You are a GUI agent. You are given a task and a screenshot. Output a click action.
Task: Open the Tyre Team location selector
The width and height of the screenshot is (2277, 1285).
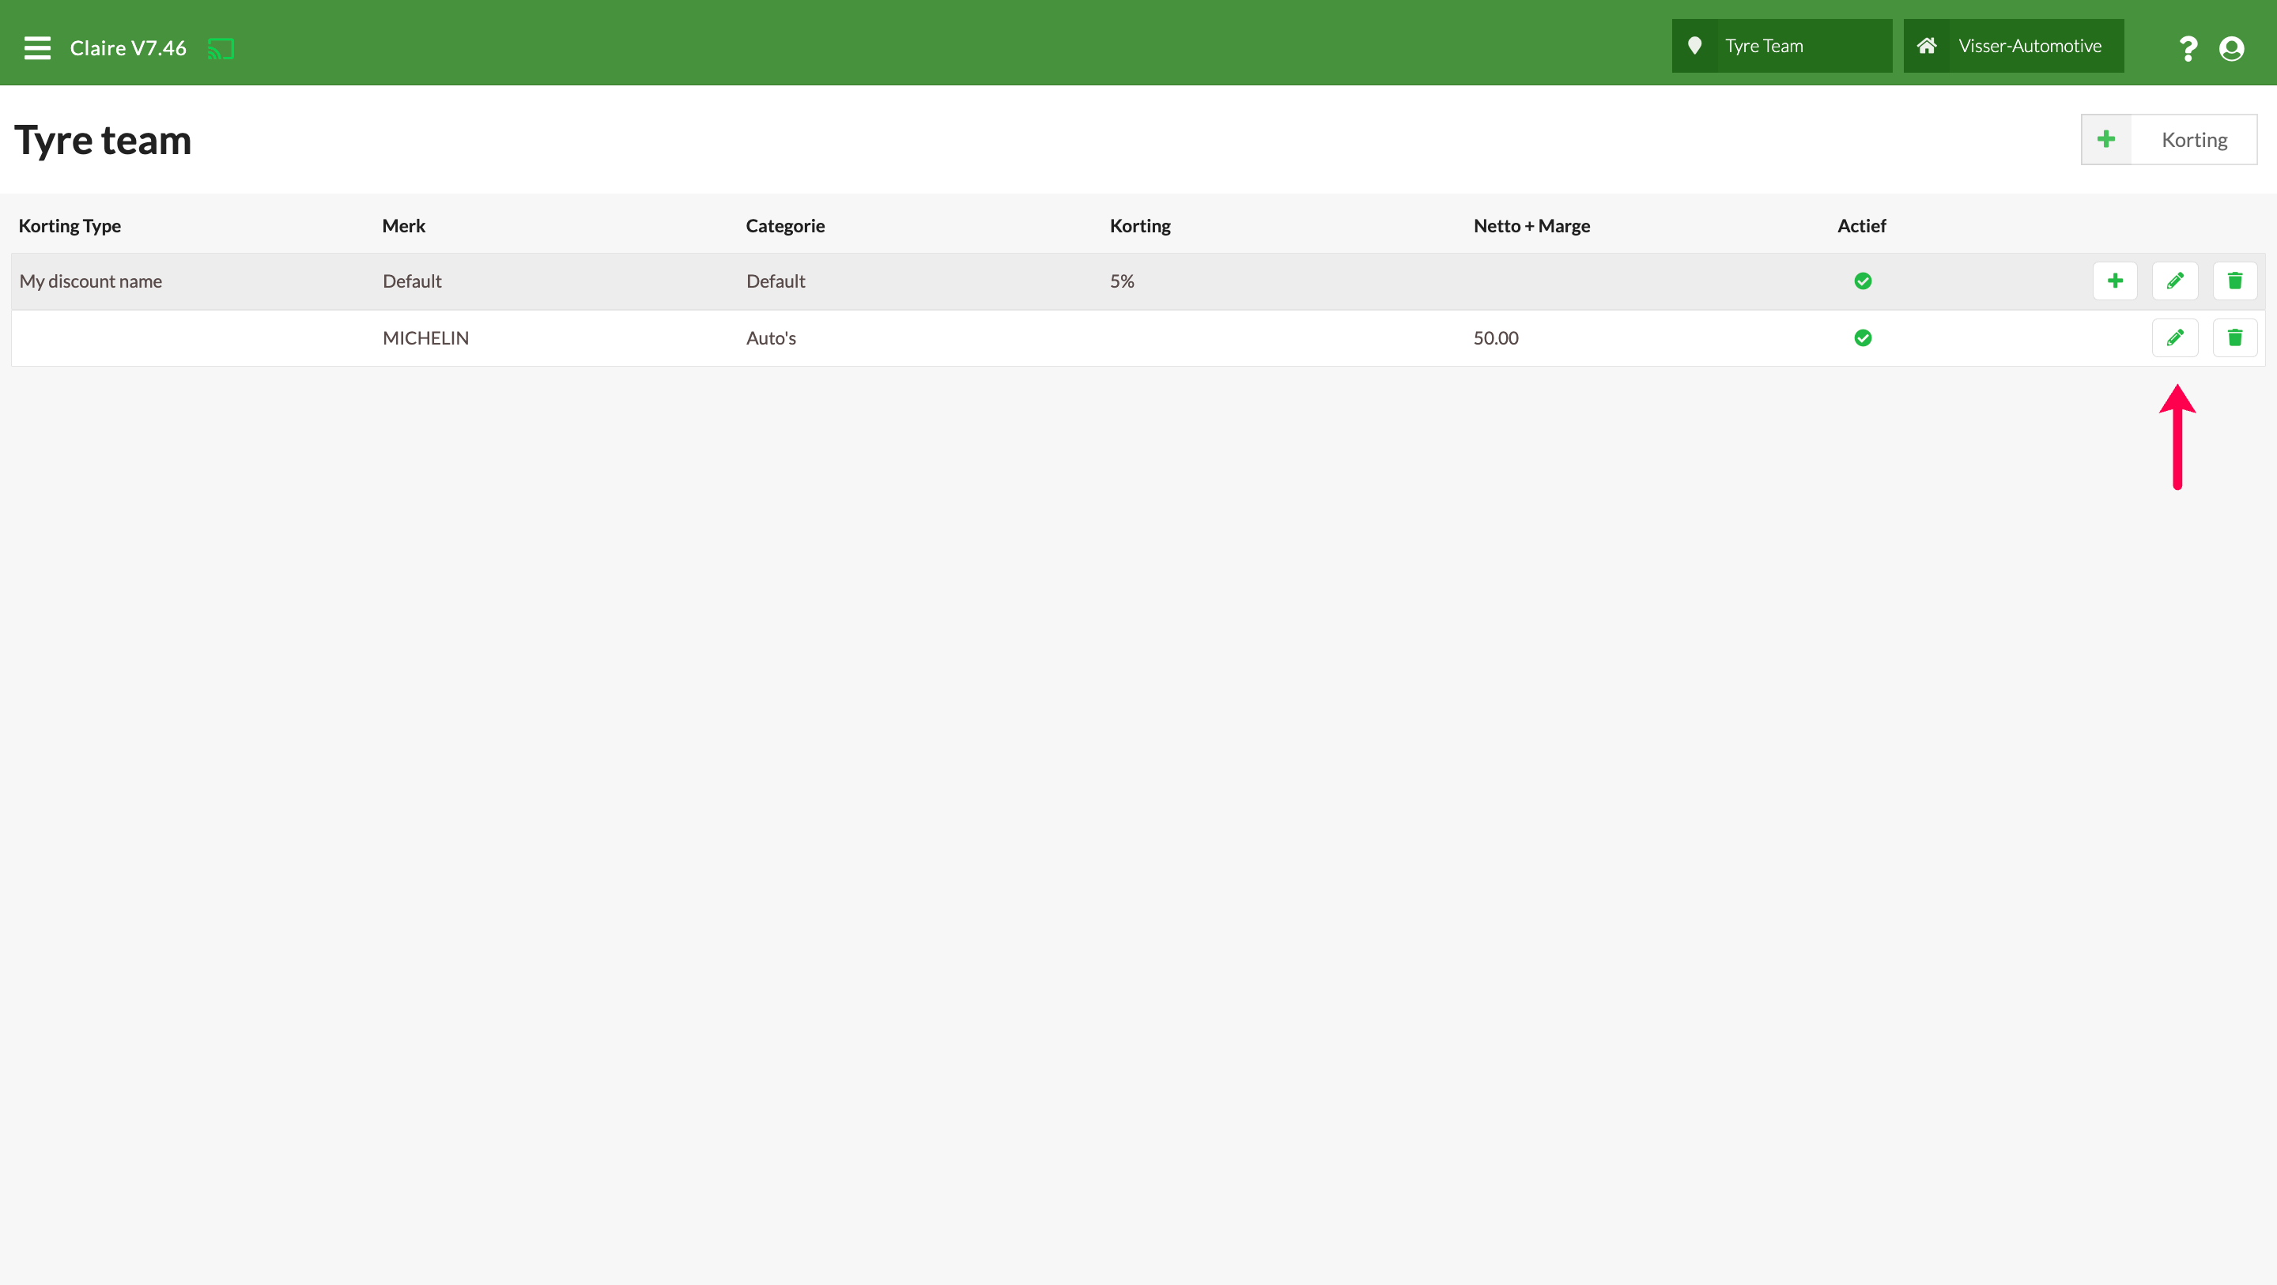(x=1782, y=46)
